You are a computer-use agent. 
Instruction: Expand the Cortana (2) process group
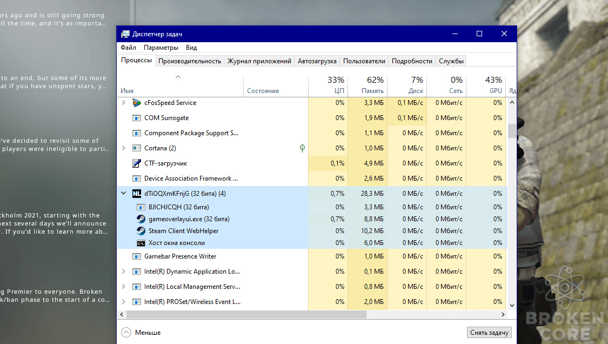coord(124,148)
